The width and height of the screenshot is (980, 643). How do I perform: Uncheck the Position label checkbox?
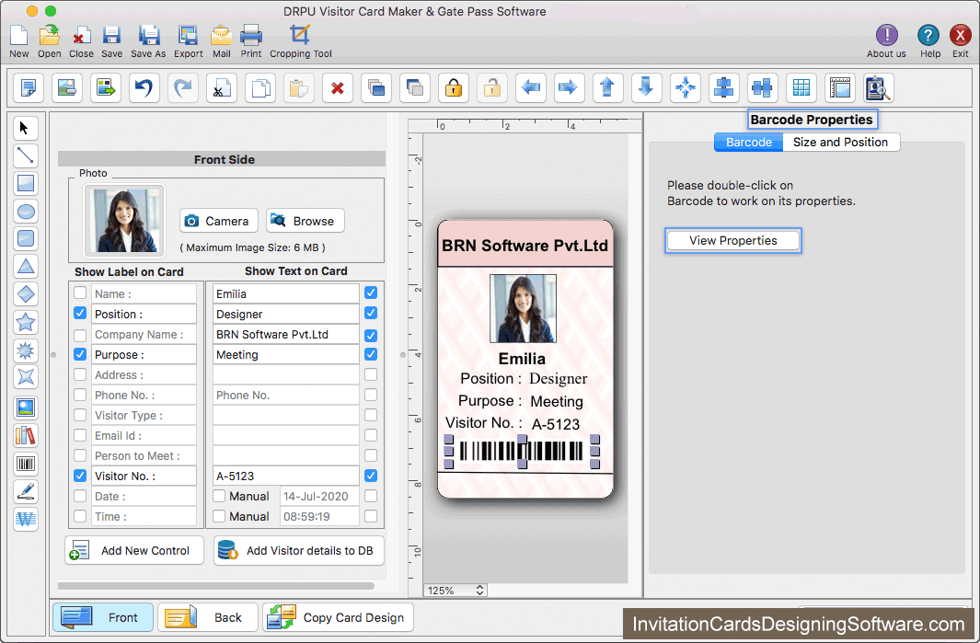[x=80, y=313]
